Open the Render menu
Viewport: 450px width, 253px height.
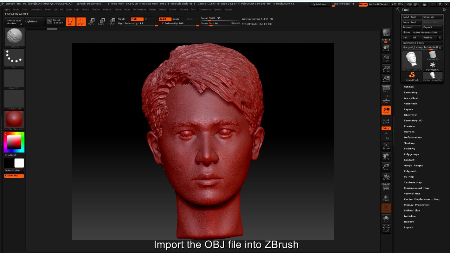pos(153,9)
